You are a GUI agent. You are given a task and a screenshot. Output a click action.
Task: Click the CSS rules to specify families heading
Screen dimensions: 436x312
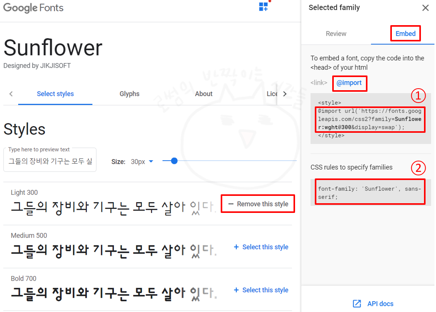tap(352, 167)
